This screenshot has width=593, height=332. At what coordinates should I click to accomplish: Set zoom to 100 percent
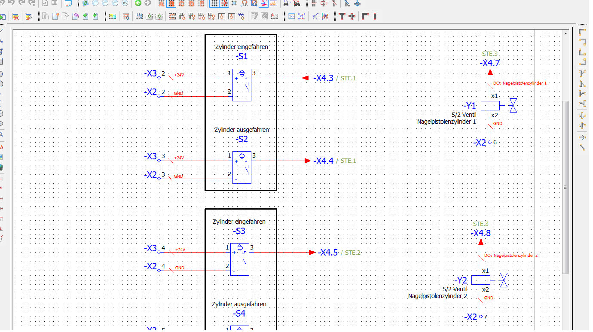(125, 3)
